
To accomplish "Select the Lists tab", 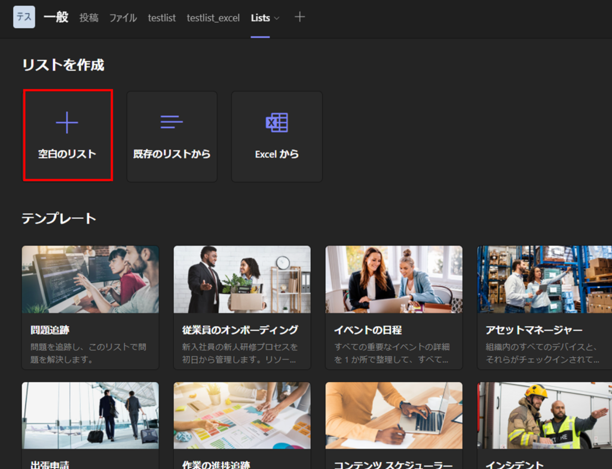I will (261, 17).
